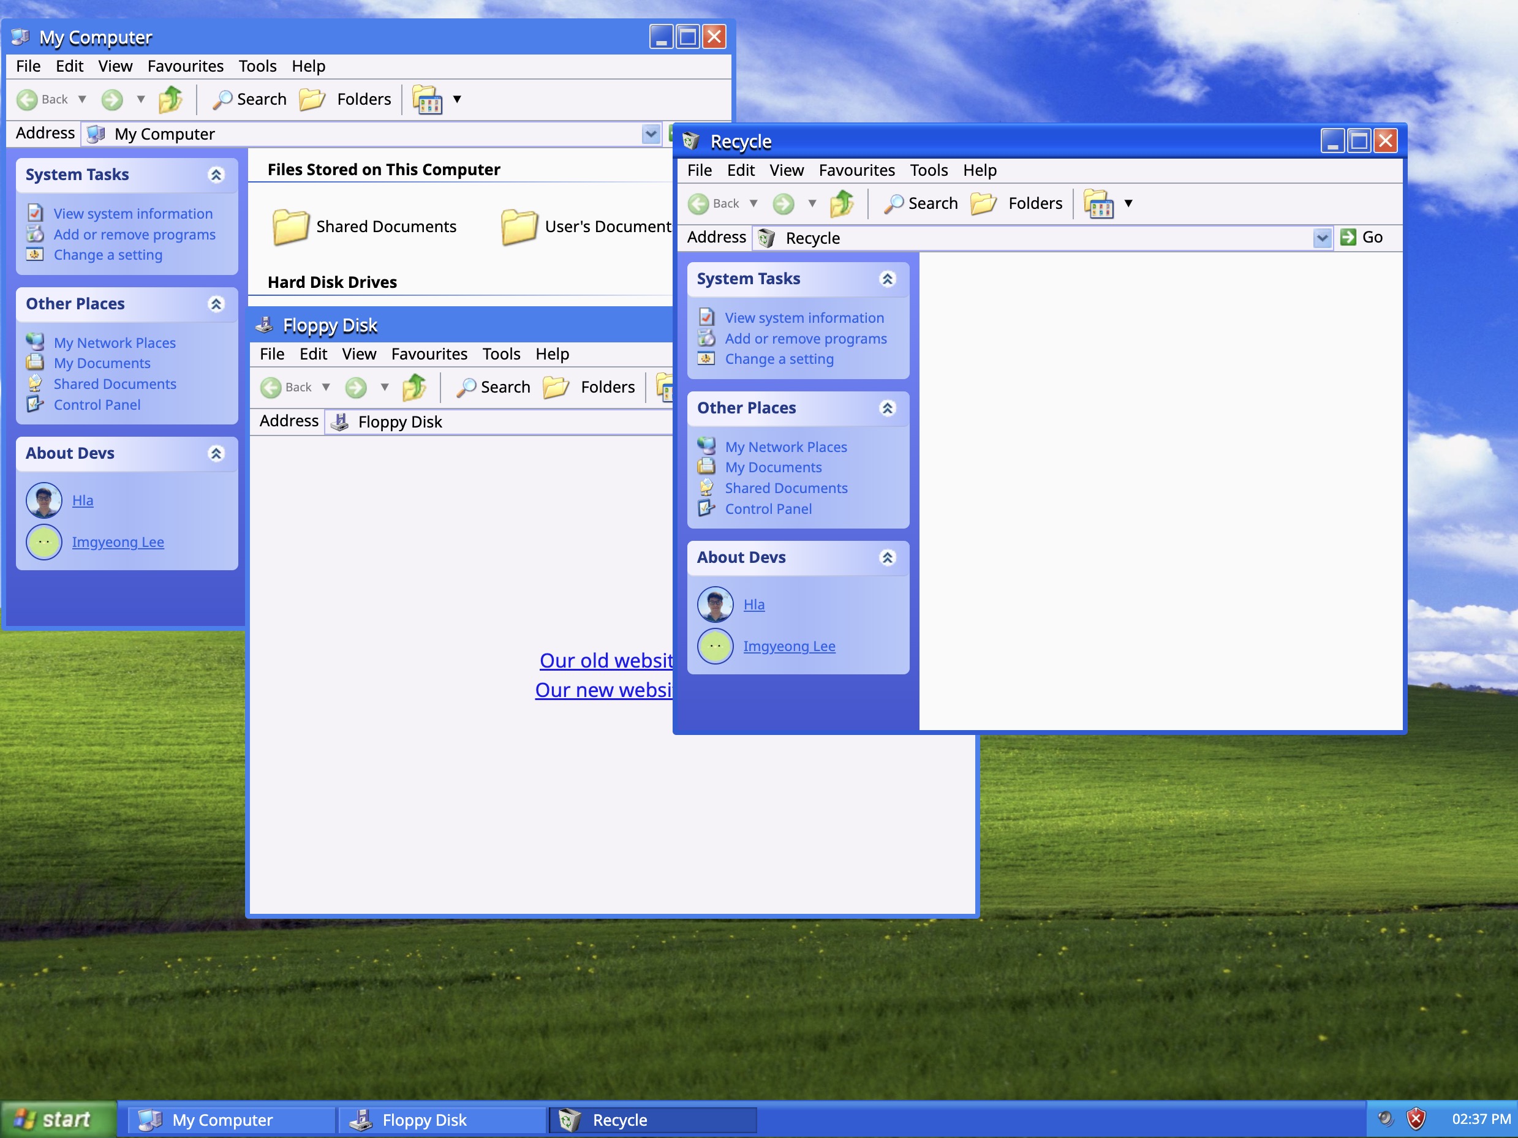Click Up folder icon in Floppy Disk toolbar

[x=415, y=388]
